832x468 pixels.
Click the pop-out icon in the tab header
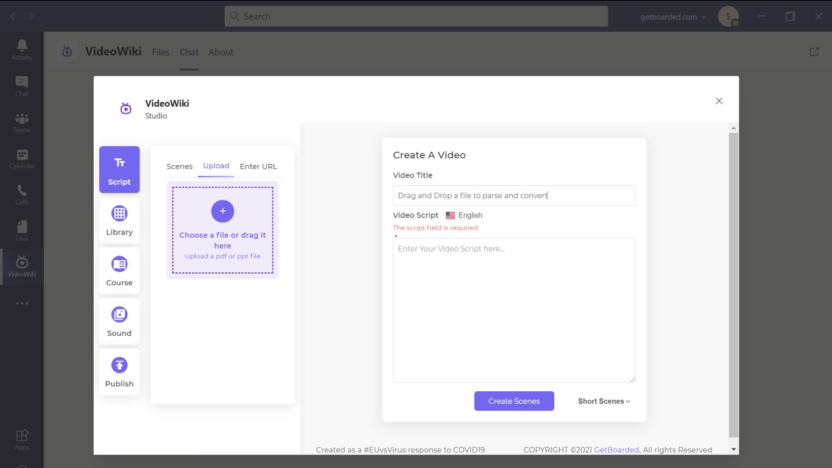(x=814, y=52)
